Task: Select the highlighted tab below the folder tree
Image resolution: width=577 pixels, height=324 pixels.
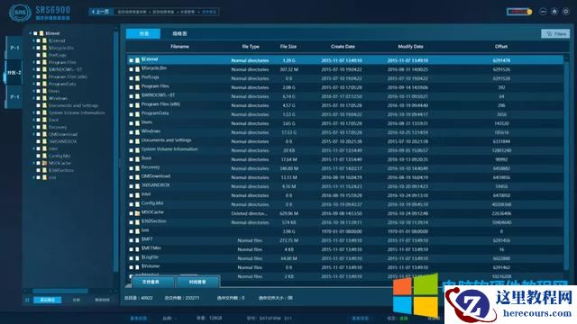Action: pyautogui.click(x=48, y=300)
